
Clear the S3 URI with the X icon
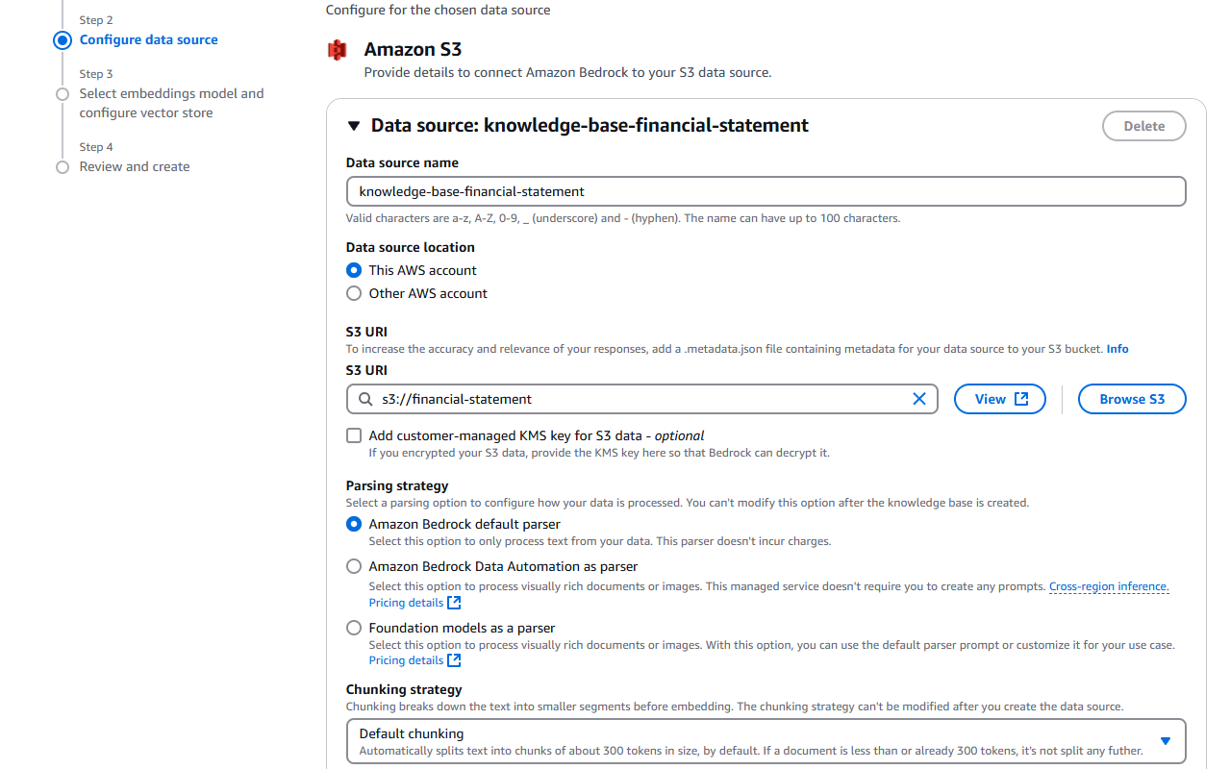tap(919, 399)
